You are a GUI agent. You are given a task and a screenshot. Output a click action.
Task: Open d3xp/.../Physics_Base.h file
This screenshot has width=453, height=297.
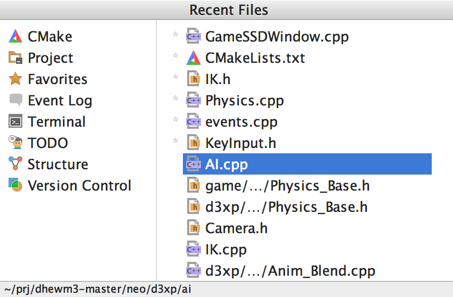coord(286,207)
